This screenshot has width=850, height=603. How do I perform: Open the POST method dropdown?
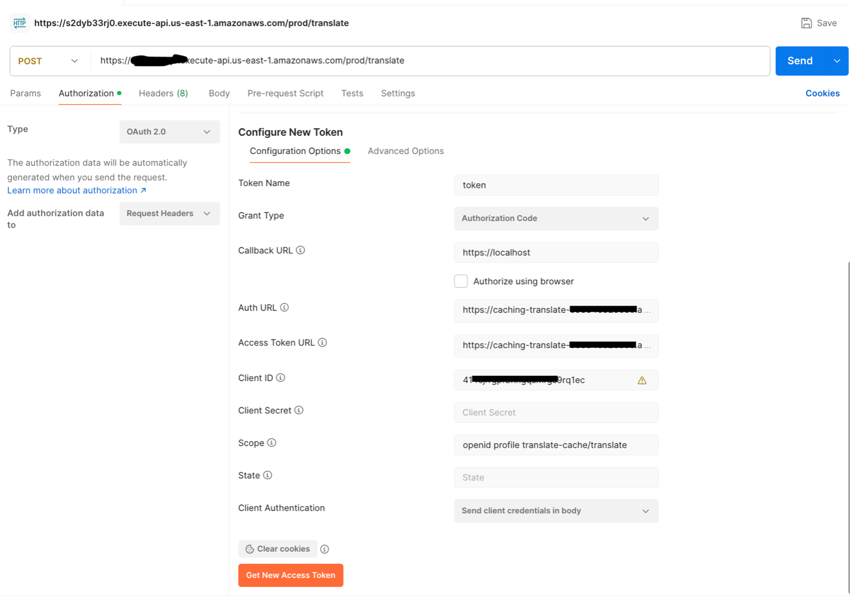click(x=49, y=61)
